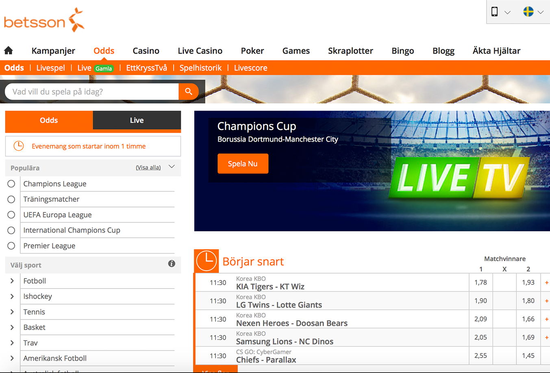This screenshot has width=550, height=373.
Task: Click the search magnifier button
Action: 189,92
